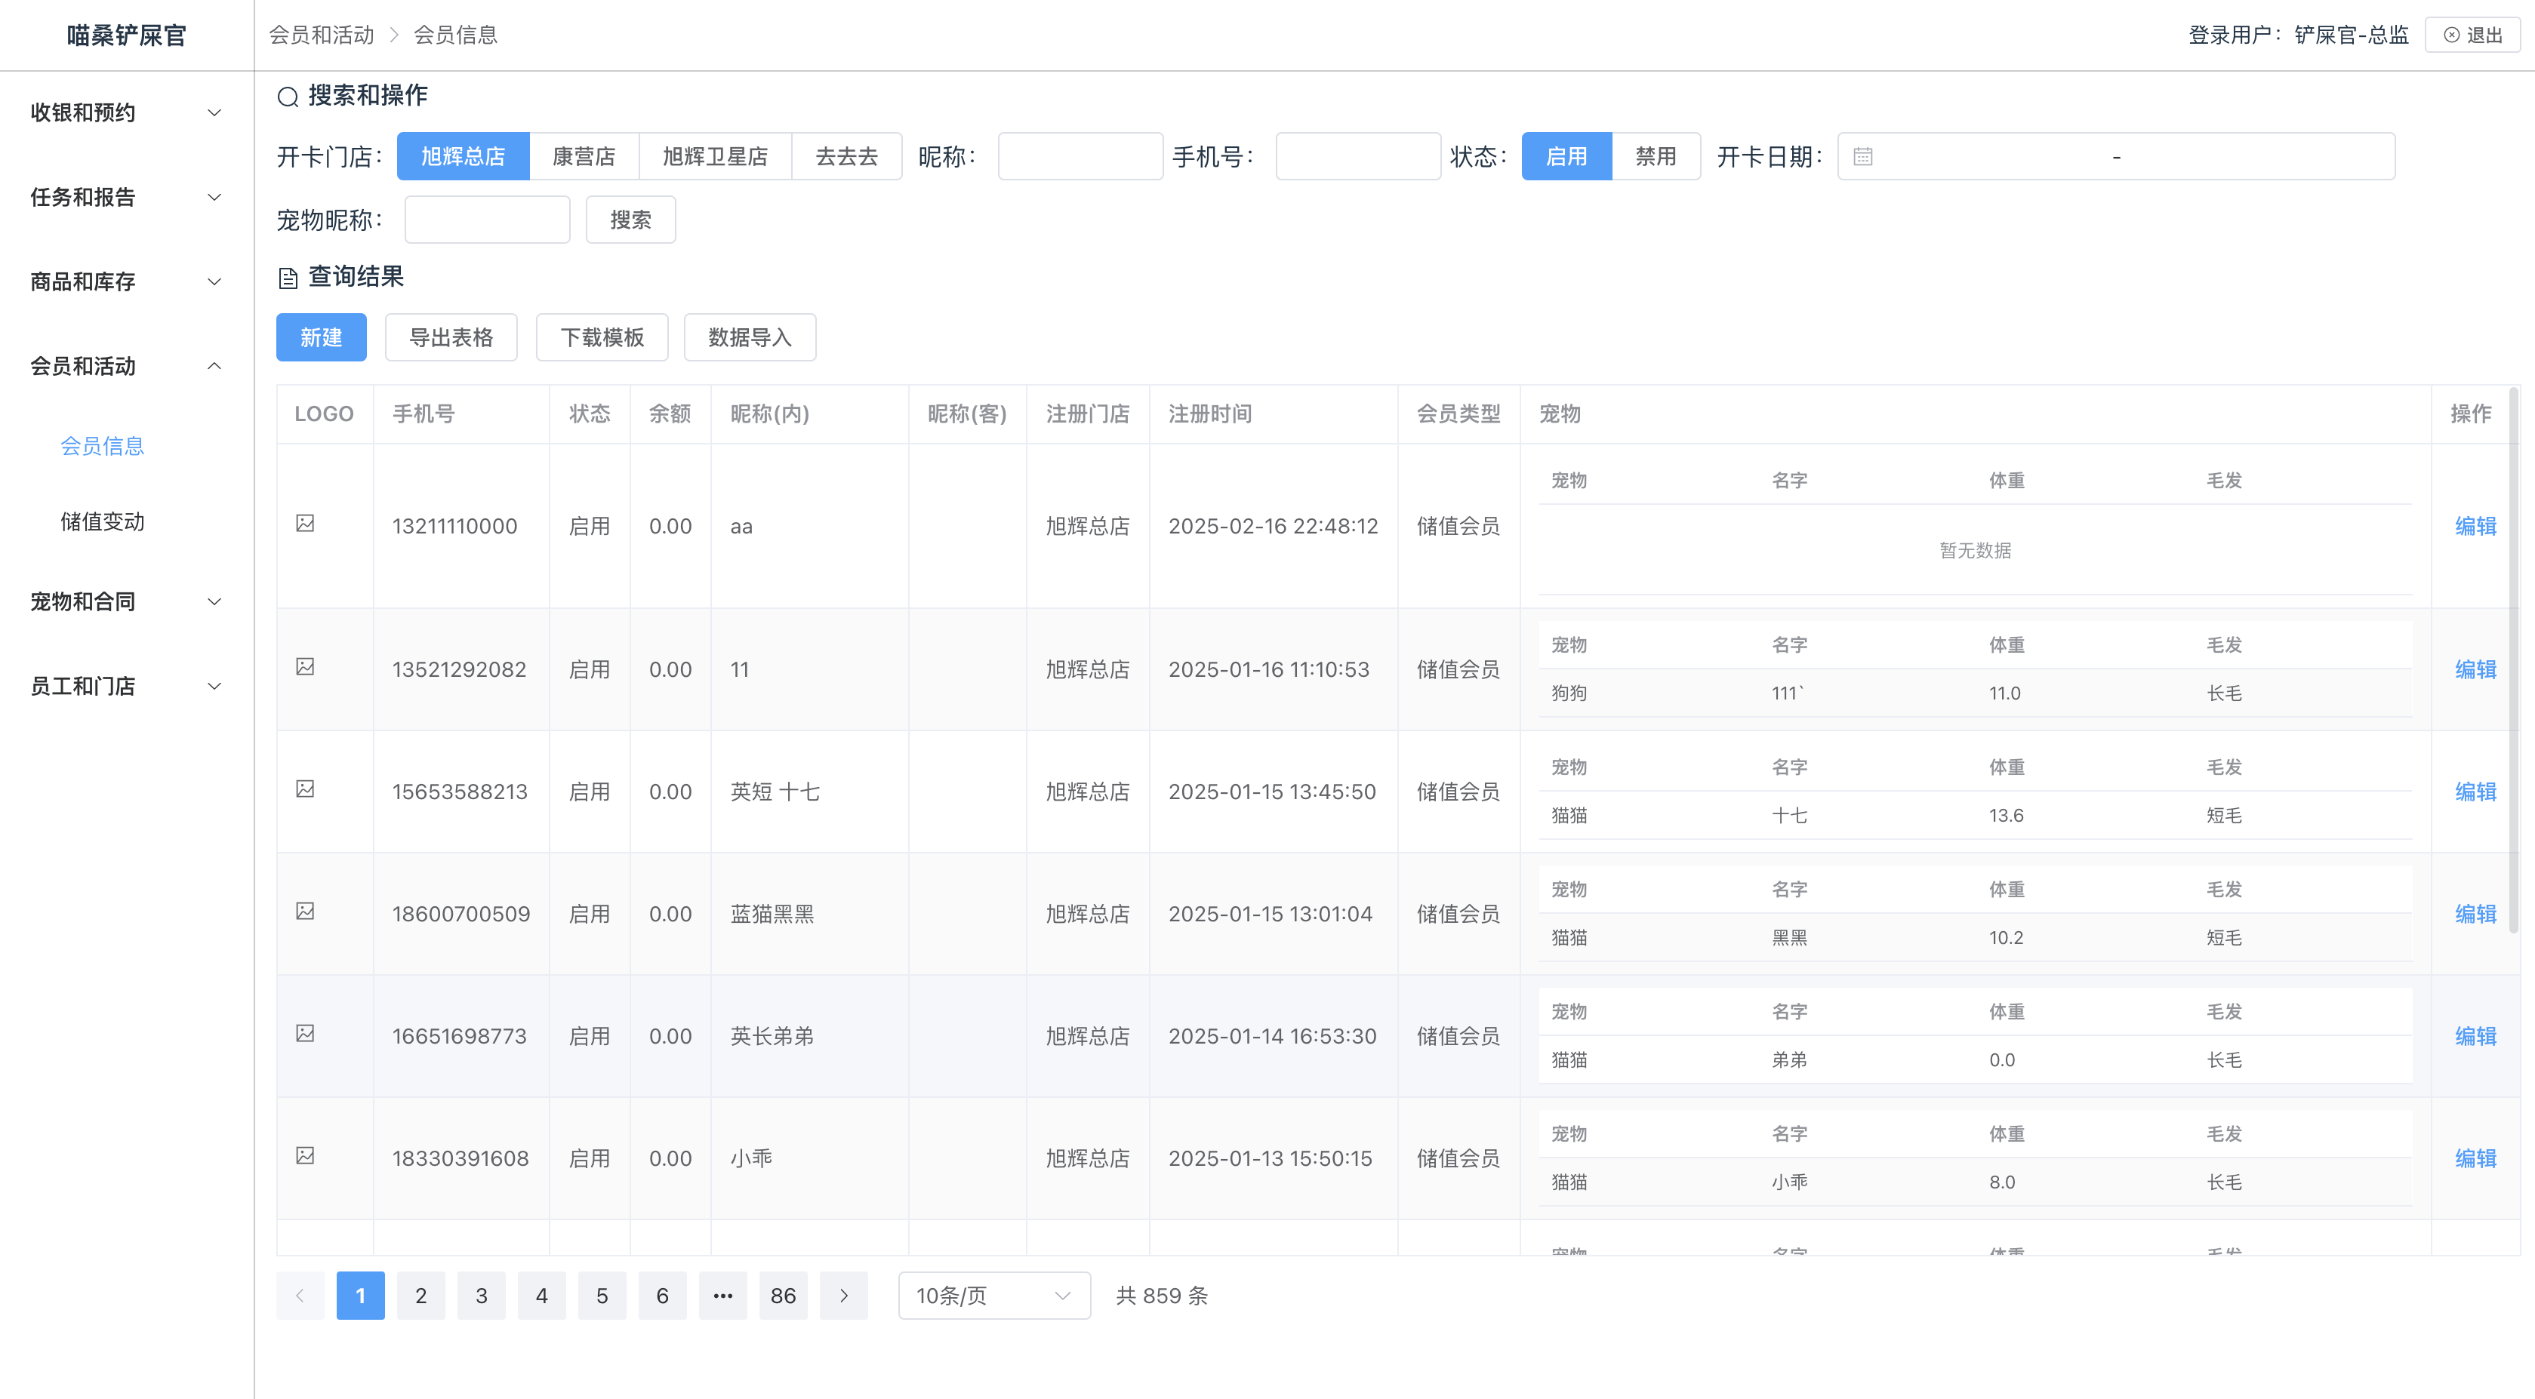2535x1399 pixels.
Task: Click the LOGO image placeholder for 13211110000
Action: 305,524
